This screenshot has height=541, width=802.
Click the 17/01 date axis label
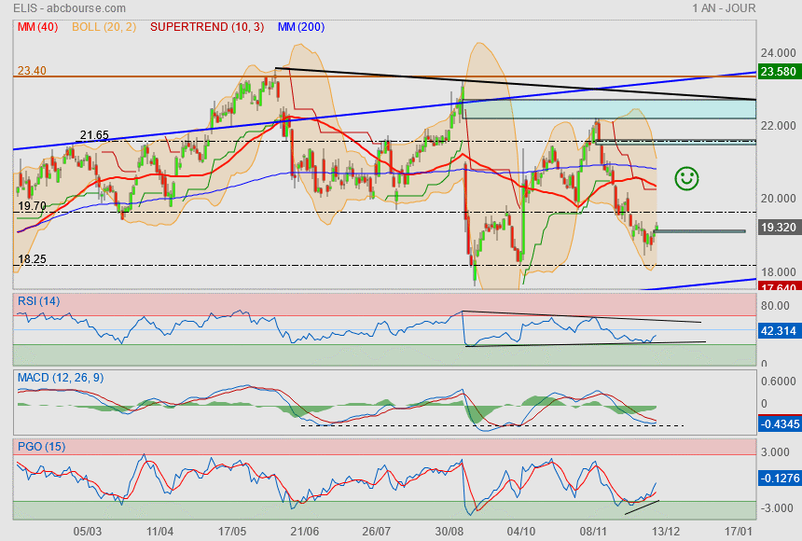[738, 532]
